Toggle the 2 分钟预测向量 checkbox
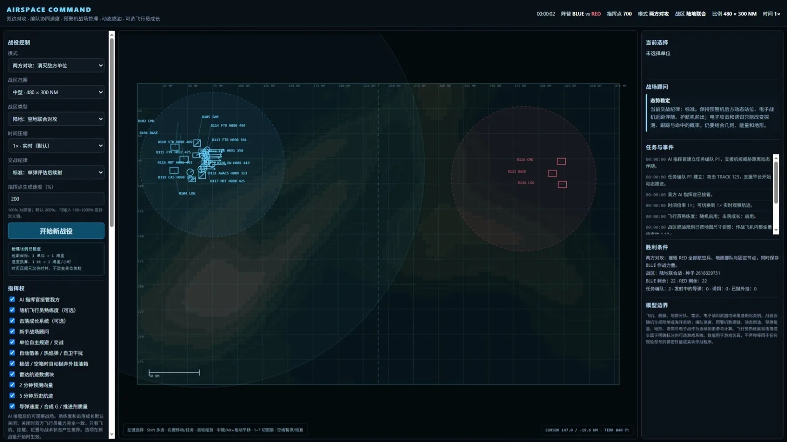The width and height of the screenshot is (787, 442). tap(12, 385)
